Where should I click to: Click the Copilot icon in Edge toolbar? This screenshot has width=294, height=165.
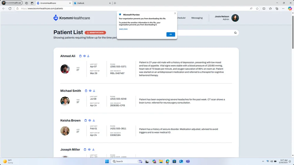pos(290,8)
